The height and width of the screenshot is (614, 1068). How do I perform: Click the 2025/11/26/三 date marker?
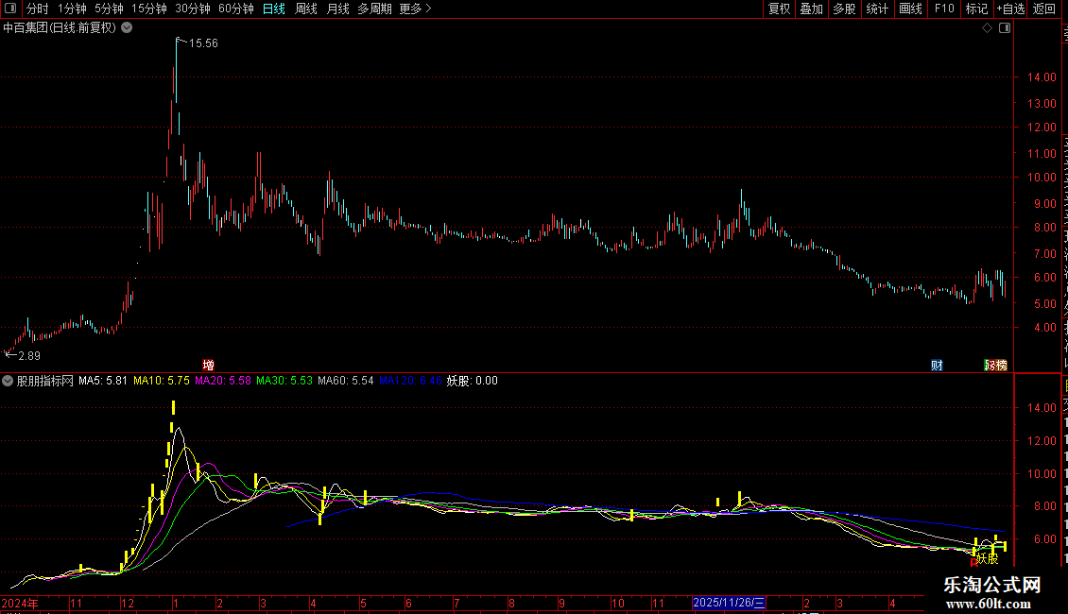tap(729, 603)
